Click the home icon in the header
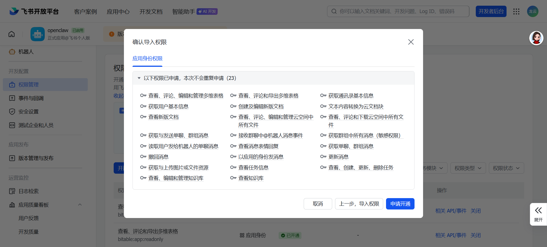This screenshot has height=247, width=547. 12,34
